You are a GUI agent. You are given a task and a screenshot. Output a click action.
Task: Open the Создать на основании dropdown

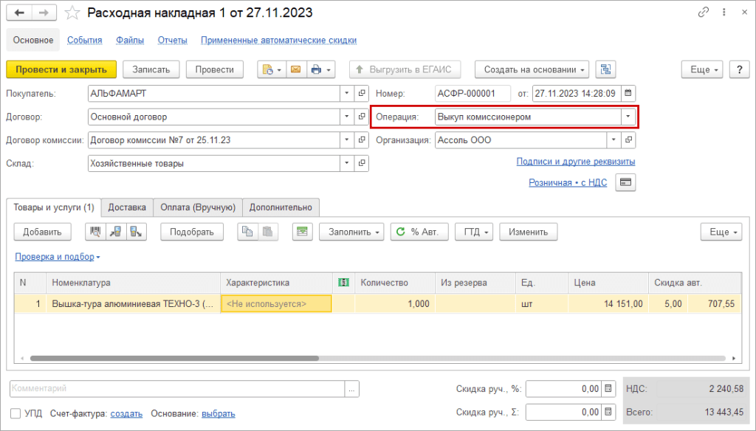(532, 69)
